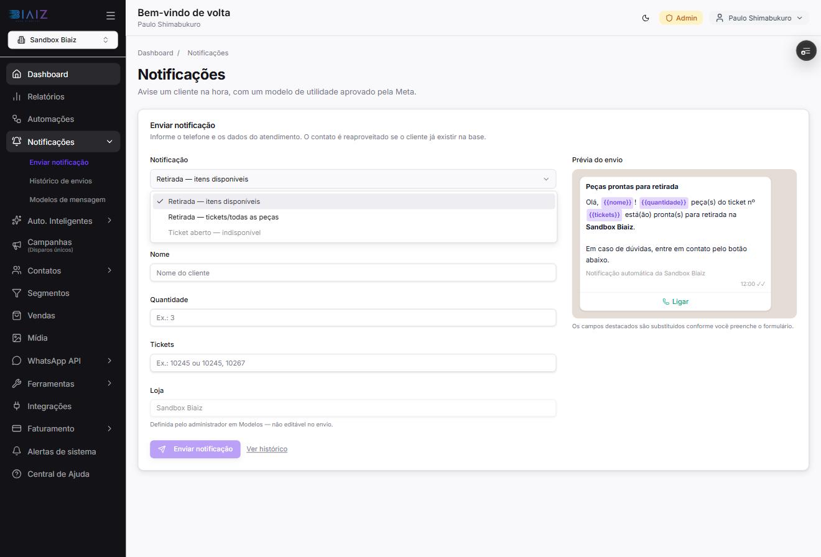Click the Segmentos funnel icon
821x557 pixels.
(x=17, y=293)
